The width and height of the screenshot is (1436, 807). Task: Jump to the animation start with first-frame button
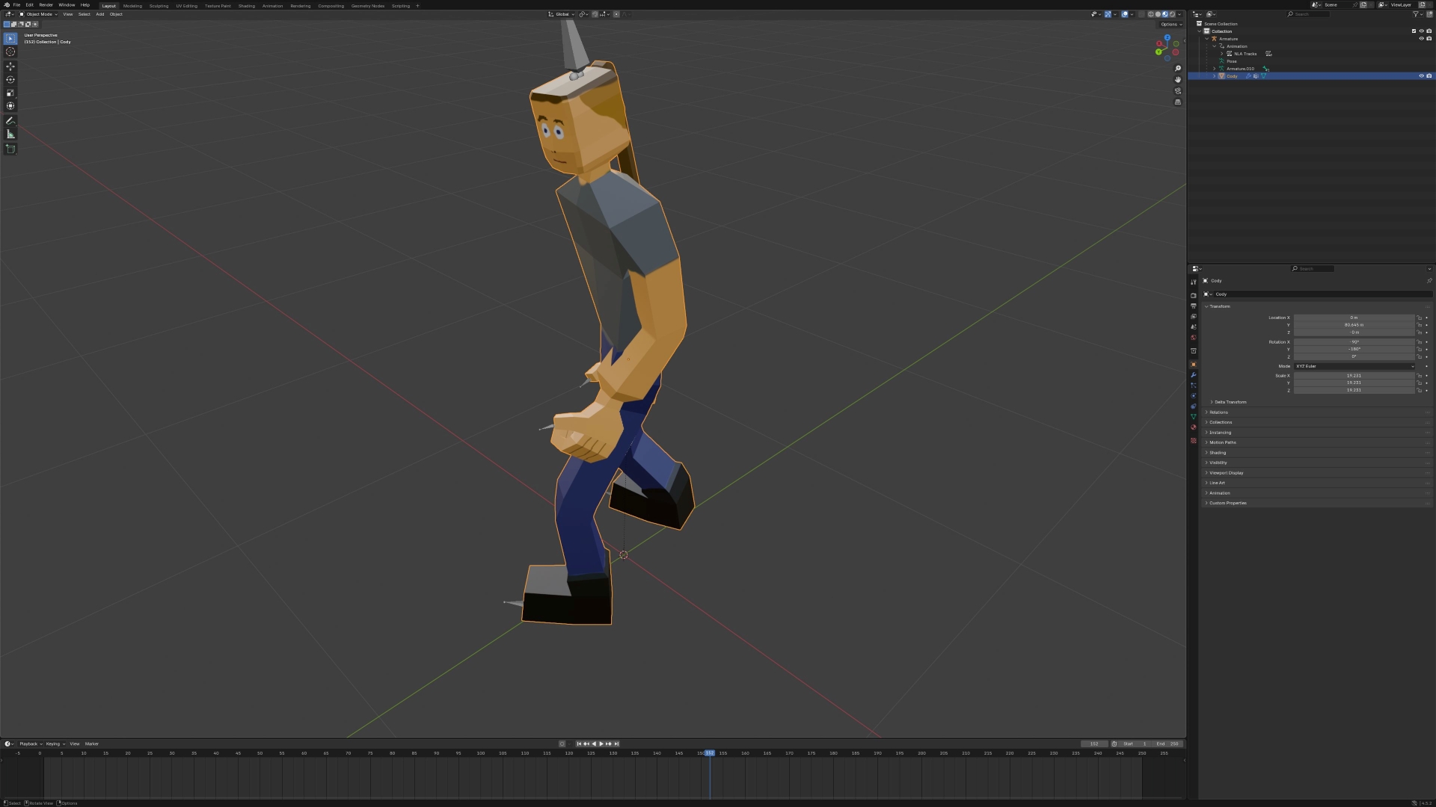tap(580, 743)
